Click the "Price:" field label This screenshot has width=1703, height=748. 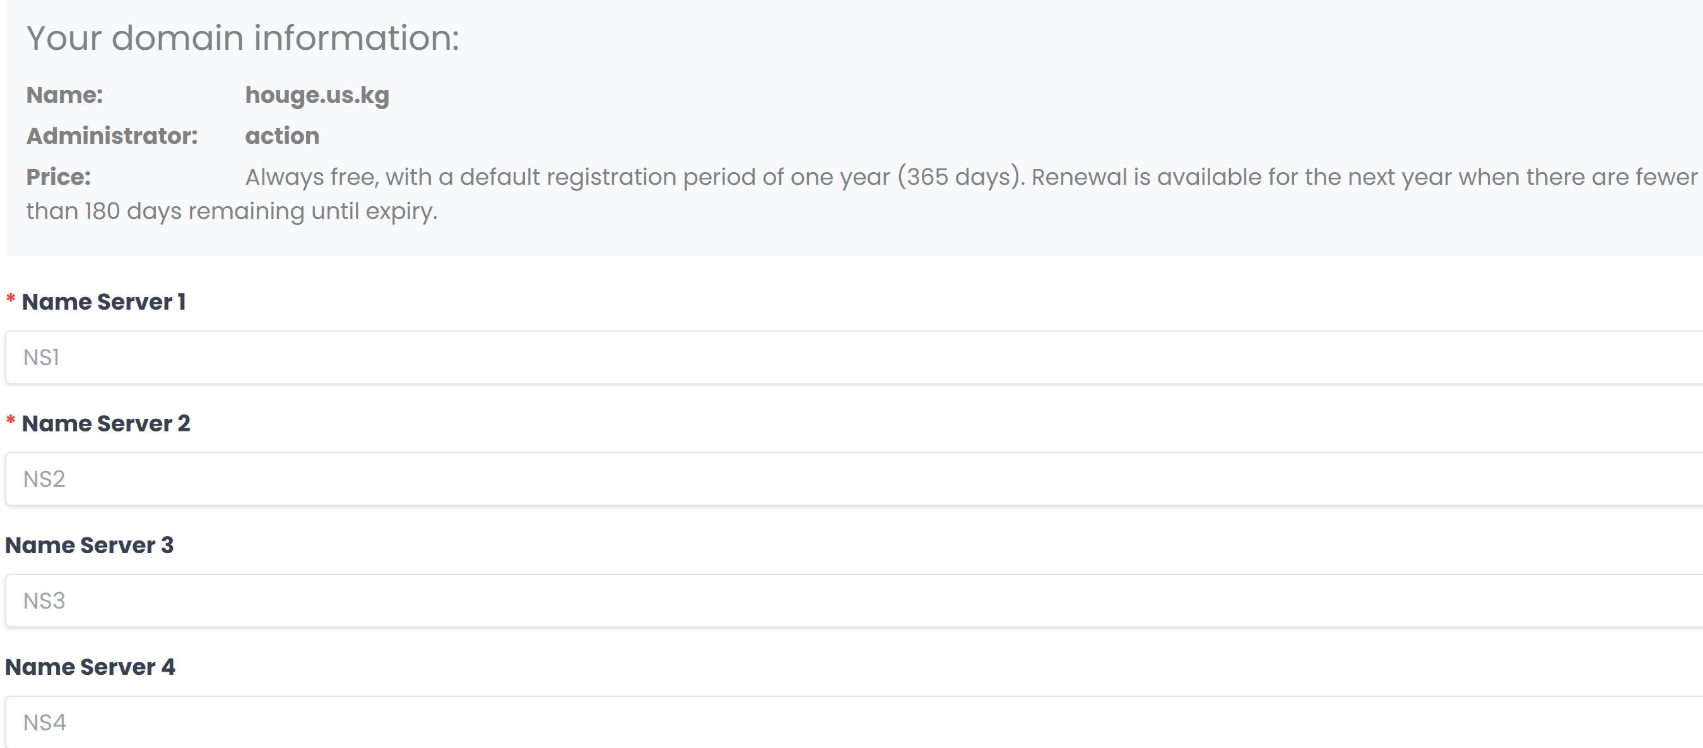(59, 177)
